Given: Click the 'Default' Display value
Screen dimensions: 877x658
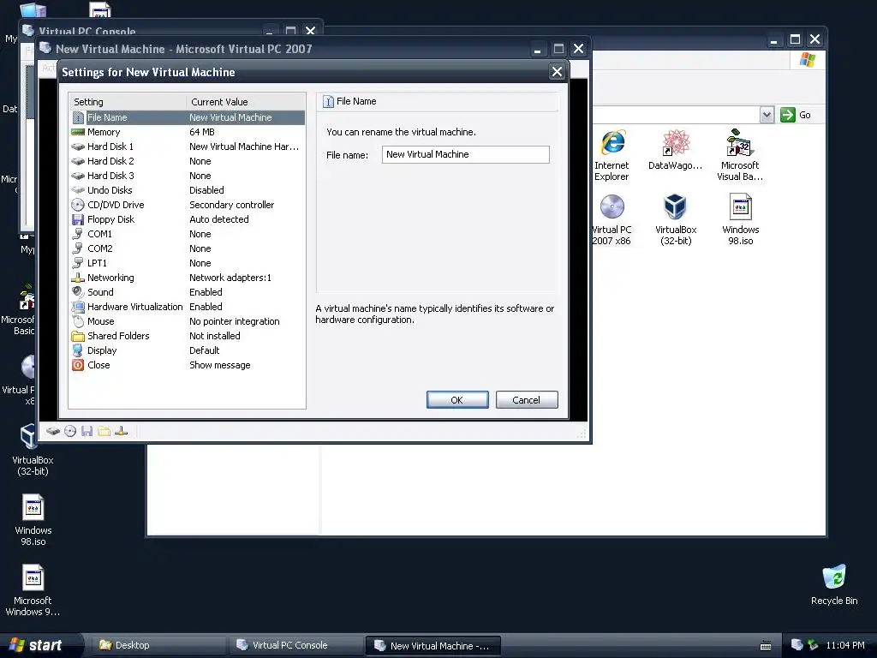Looking at the screenshot, I should 204,350.
